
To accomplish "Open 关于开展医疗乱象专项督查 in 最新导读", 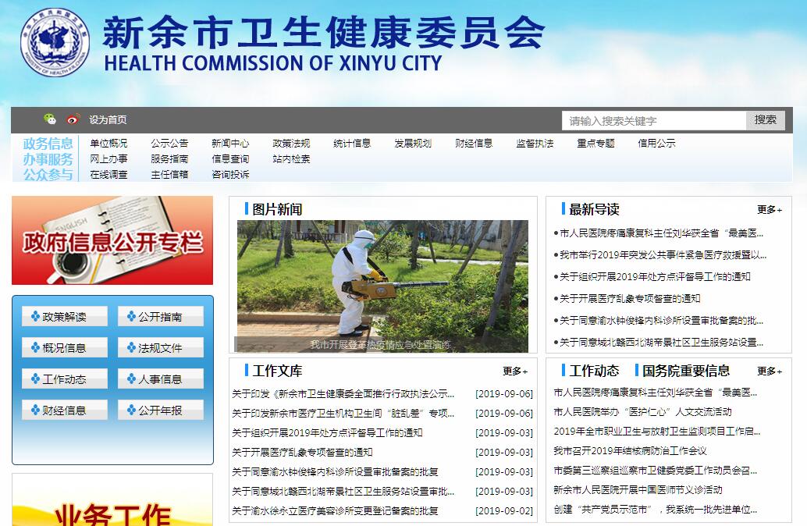I will pos(630,299).
